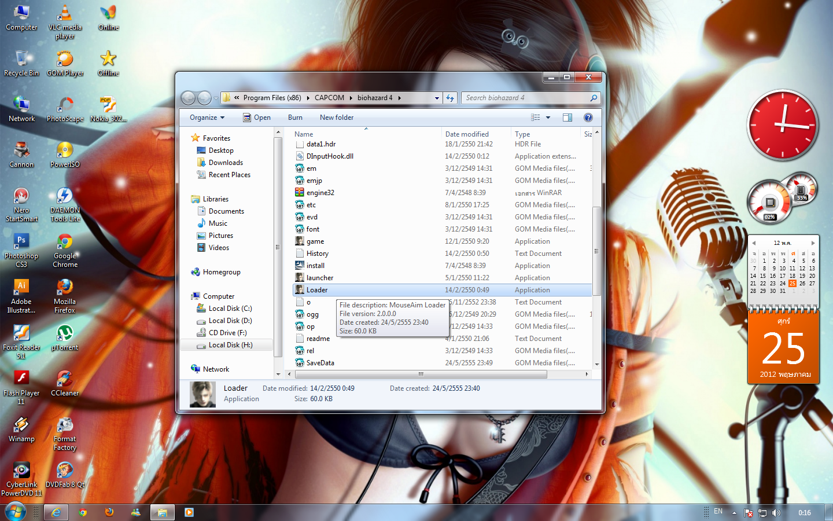Open Winamp desktop icon
833x521 pixels.
click(21, 430)
